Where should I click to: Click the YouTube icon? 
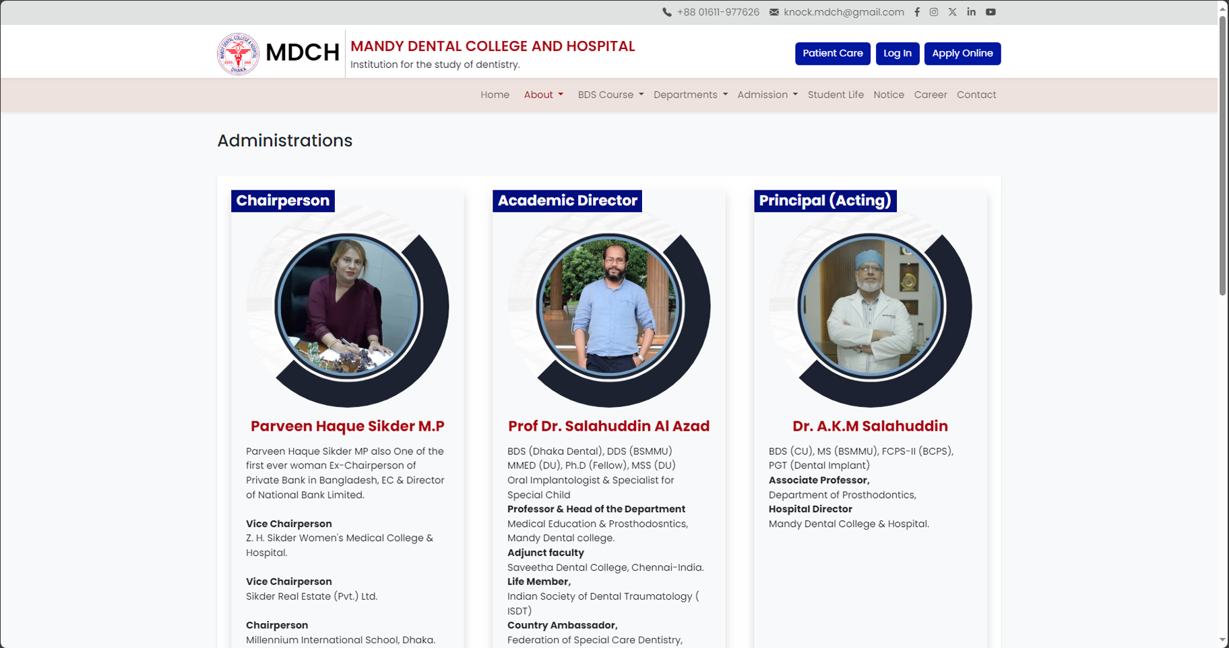click(x=990, y=12)
